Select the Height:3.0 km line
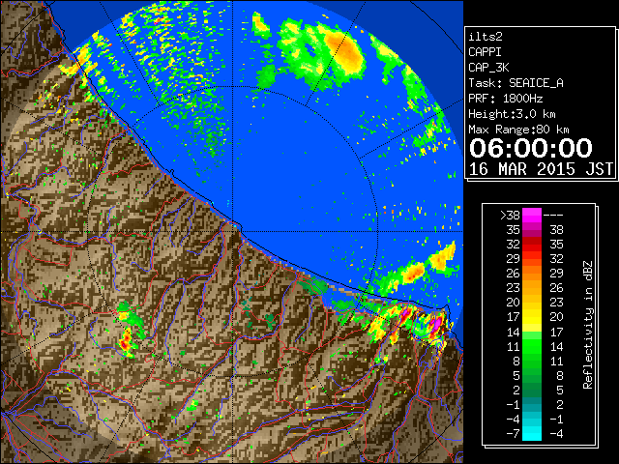Image resolution: width=619 pixels, height=464 pixels. click(512, 114)
